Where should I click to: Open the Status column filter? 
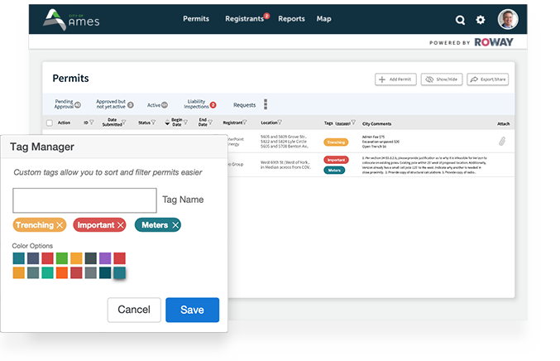point(155,123)
